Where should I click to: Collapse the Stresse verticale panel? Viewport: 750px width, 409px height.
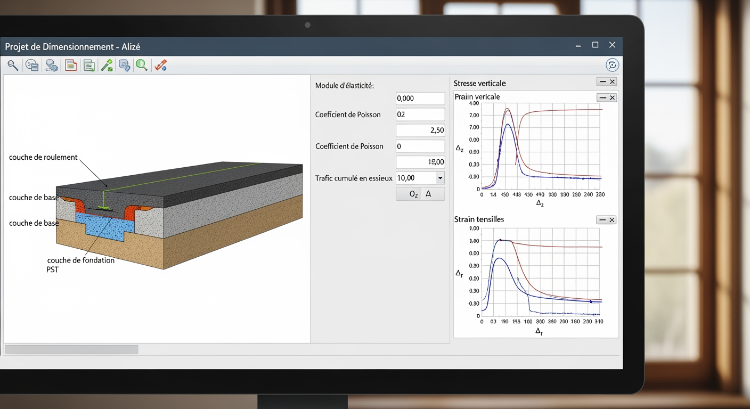pos(602,81)
